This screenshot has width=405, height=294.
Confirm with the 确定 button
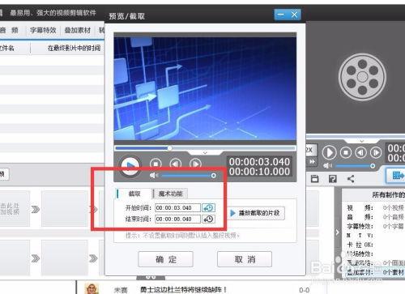tap(166, 259)
